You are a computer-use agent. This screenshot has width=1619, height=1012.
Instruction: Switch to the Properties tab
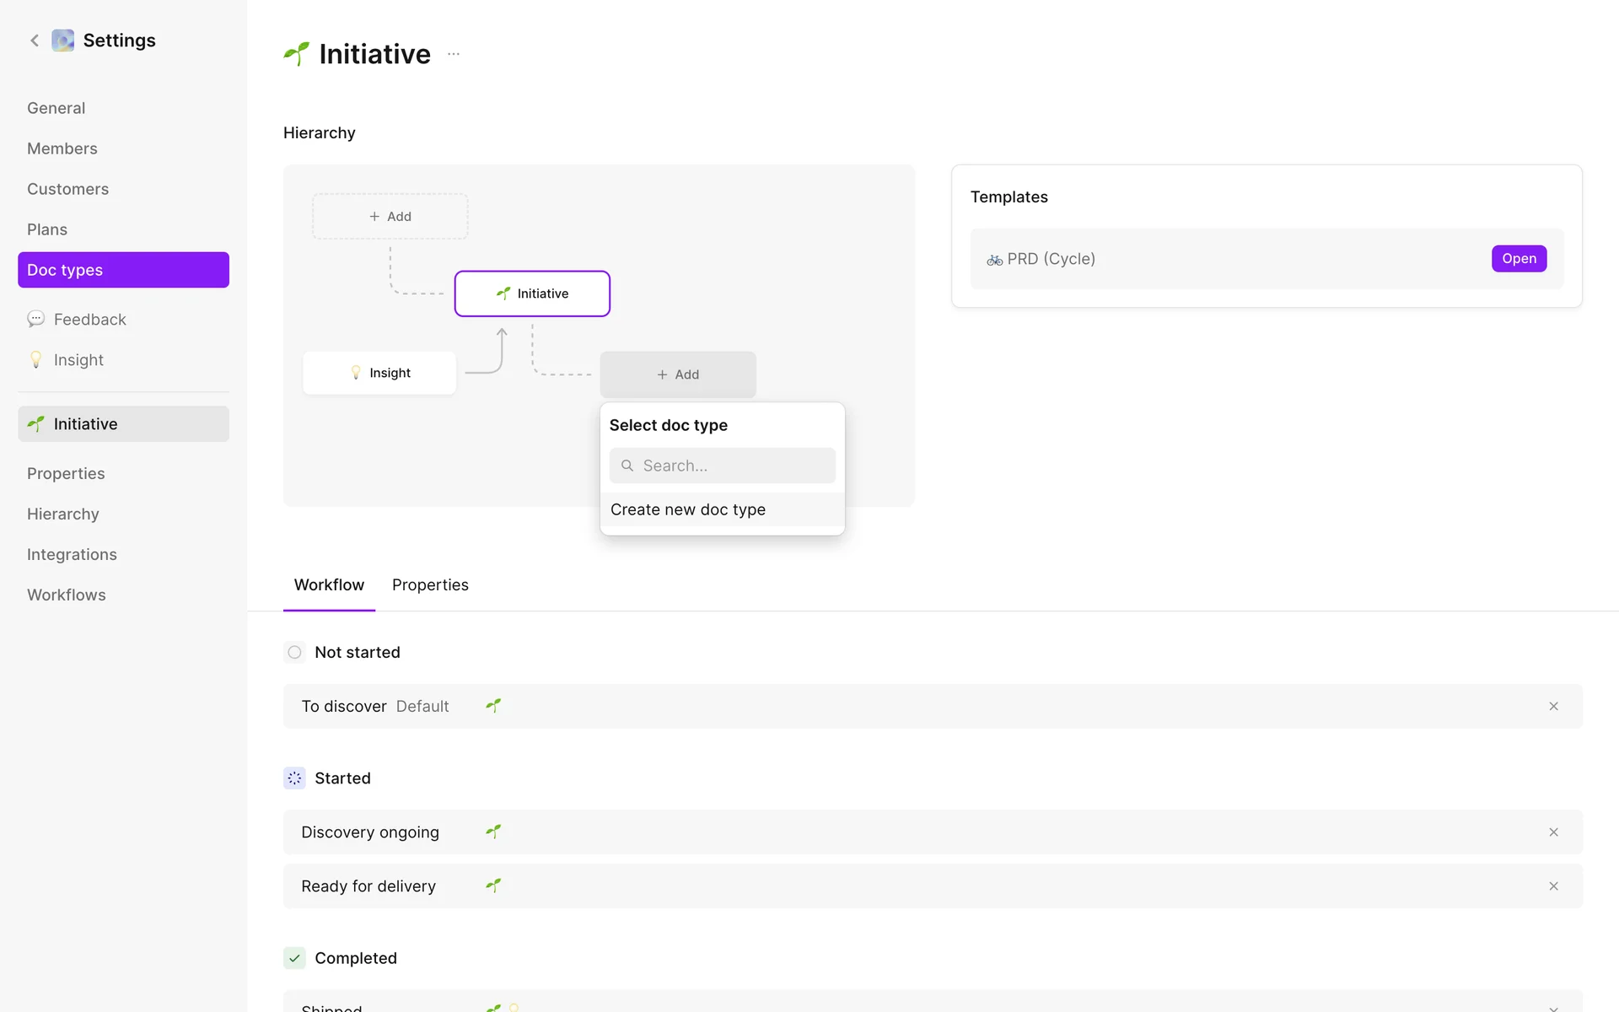(430, 585)
